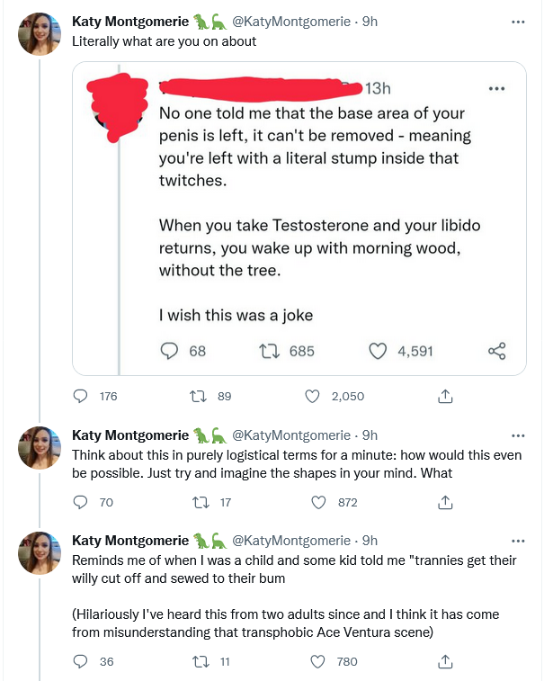Open more options on quoted tweet
Viewport: 544px width, 681px height.
coord(496,88)
